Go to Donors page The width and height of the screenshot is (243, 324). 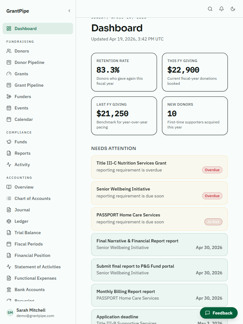(38, 51)
